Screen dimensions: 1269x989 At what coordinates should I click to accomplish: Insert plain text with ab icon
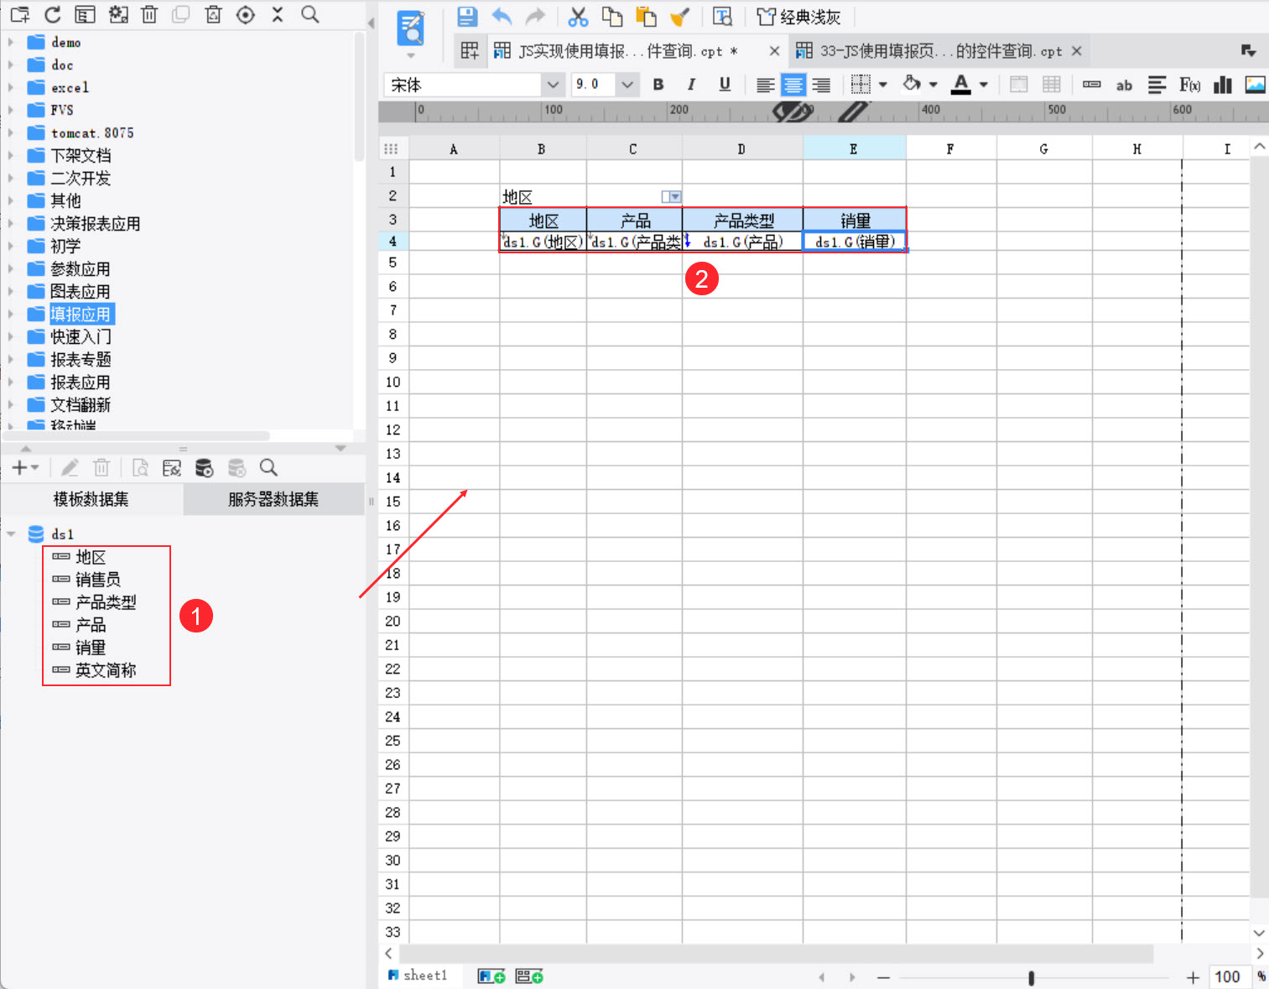[x=1124, y=85]
